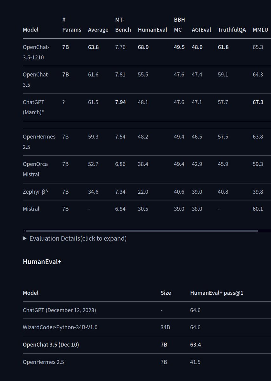Select the OpenOrca Mistral model name
Viewport: 271px width, 381px height.
tap(35, 169)
